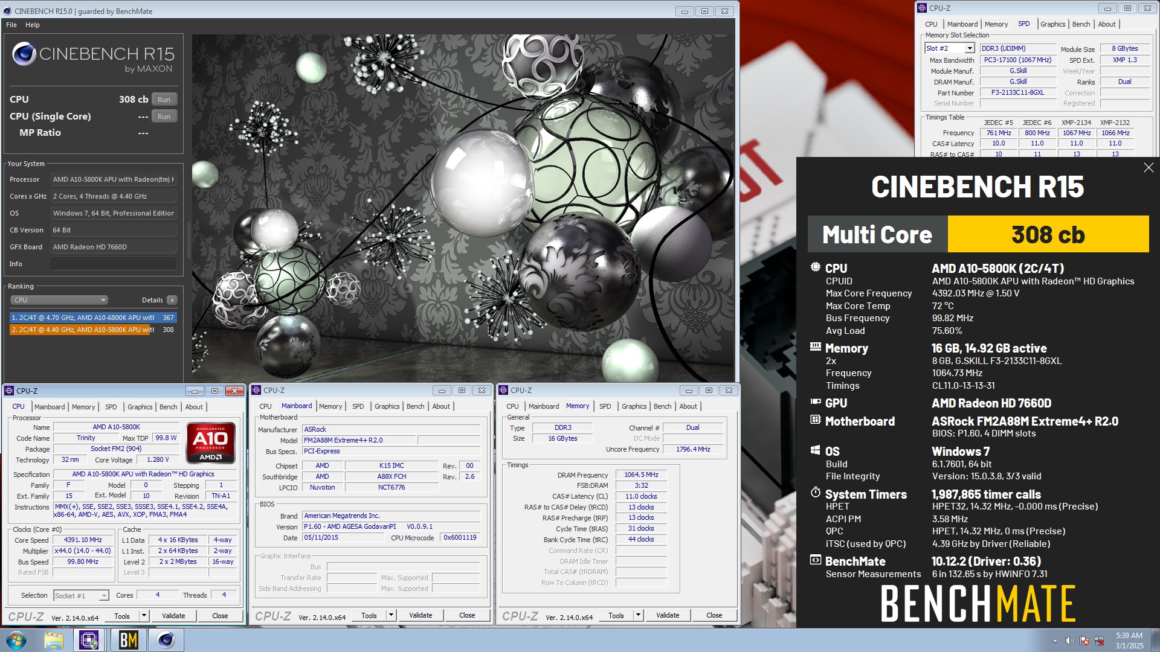This screenshot has width=1160, height=652.
Task: Close the BenchMate result overlay X
Action: click(x=1149, y=168)
